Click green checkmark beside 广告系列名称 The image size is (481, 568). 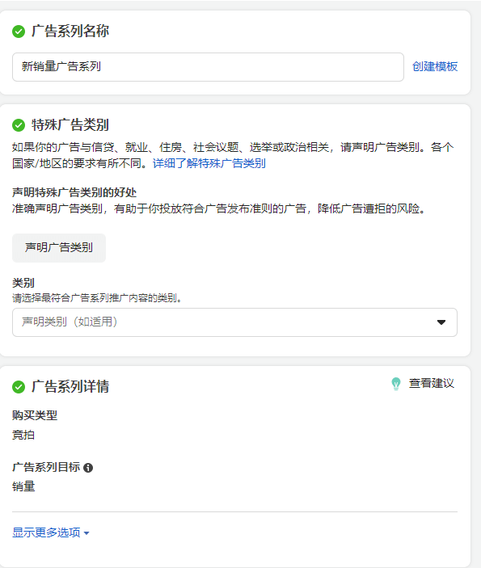tap(19, 32)
